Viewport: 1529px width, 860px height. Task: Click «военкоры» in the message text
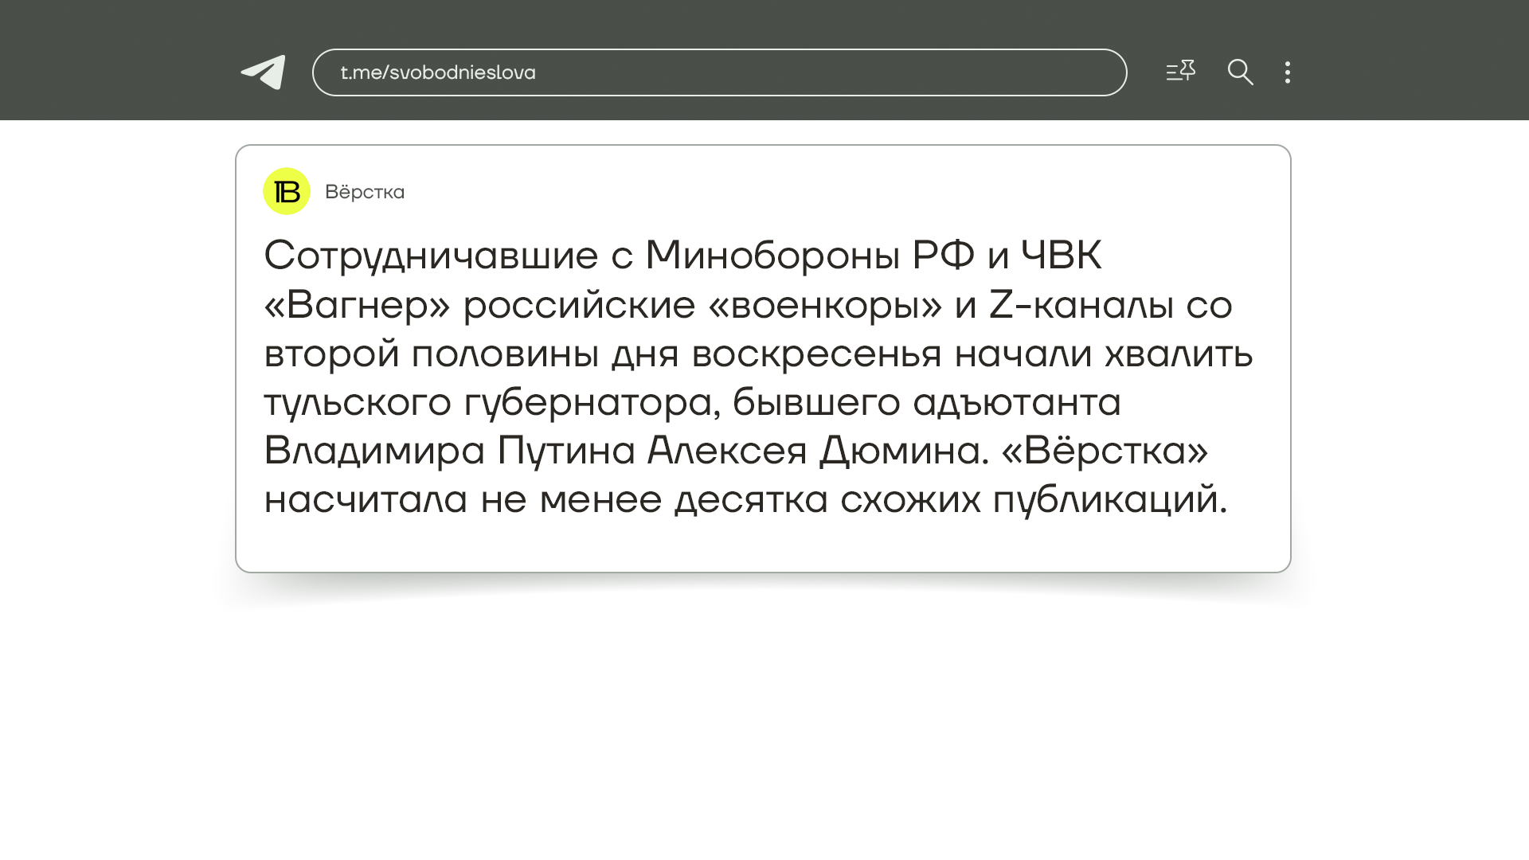coord(825,305)
